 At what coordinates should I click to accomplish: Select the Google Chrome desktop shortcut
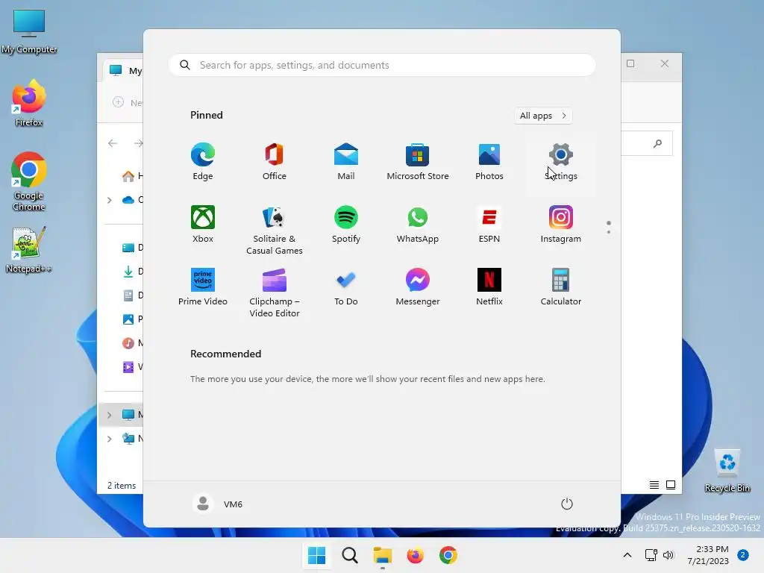click(29, 181)
